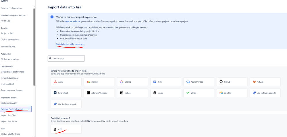
Task: Select the GitHub import option
Action: 232,82
